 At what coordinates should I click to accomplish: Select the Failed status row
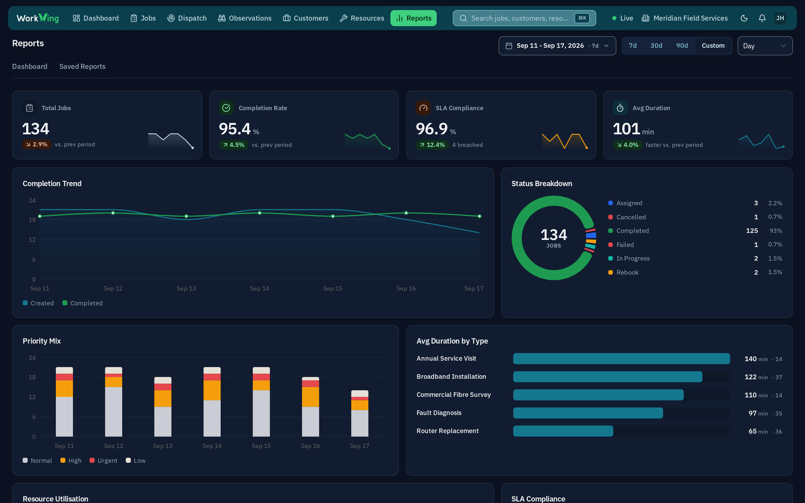click(695, 245)
